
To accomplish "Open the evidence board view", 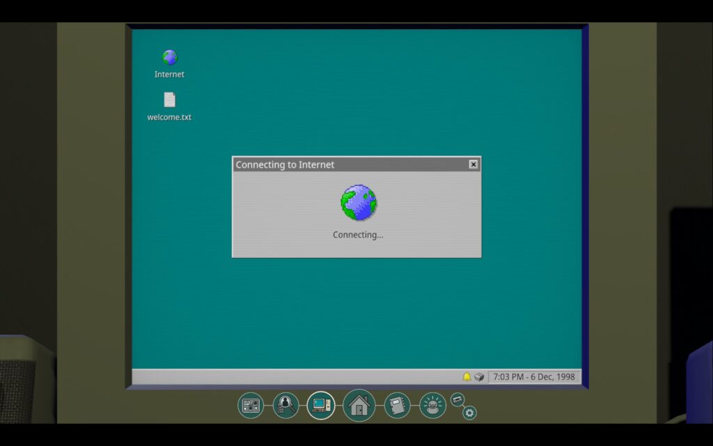I will coord(251,405).
